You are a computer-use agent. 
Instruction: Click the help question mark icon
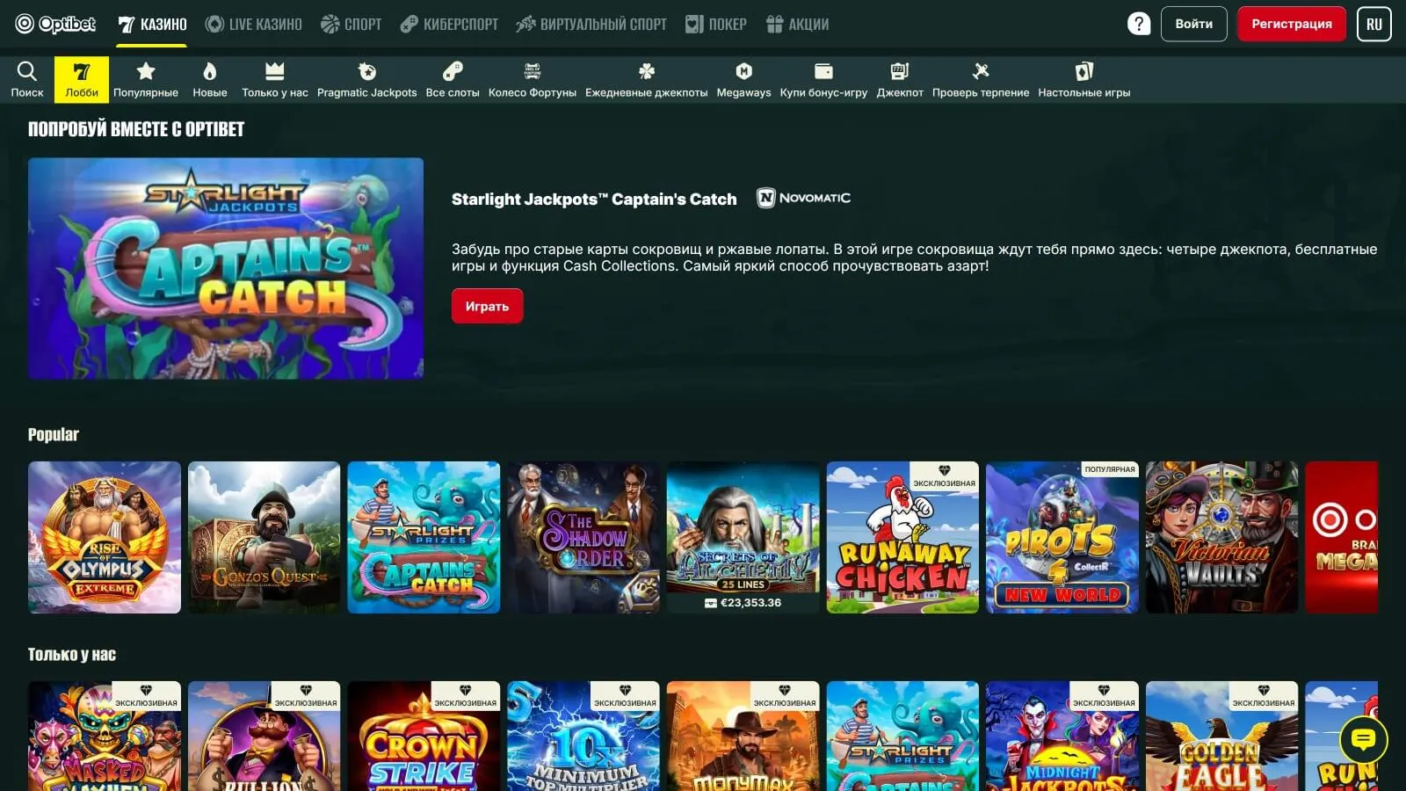(1139, 24)
